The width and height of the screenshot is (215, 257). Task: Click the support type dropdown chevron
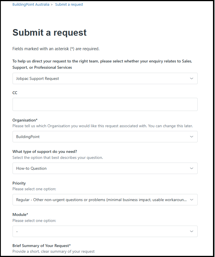tap(192, 168)
